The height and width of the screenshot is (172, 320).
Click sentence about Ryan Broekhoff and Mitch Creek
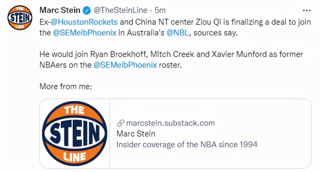(171, 60)
